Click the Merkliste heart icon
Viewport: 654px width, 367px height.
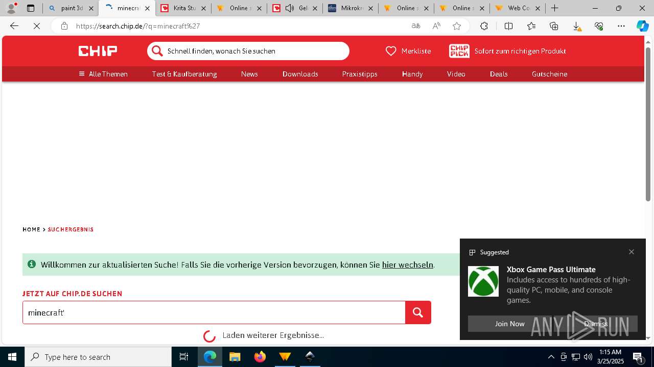391,51
